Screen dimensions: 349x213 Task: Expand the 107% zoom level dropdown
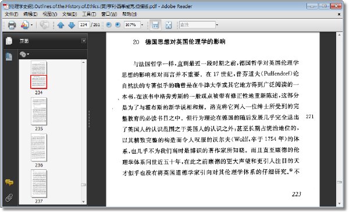pos(142,24)
